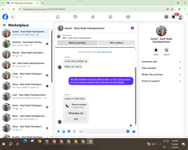Screen dimensions: 188x150
Task: Click the View buyer profile link
Action: tap(104, 52)
